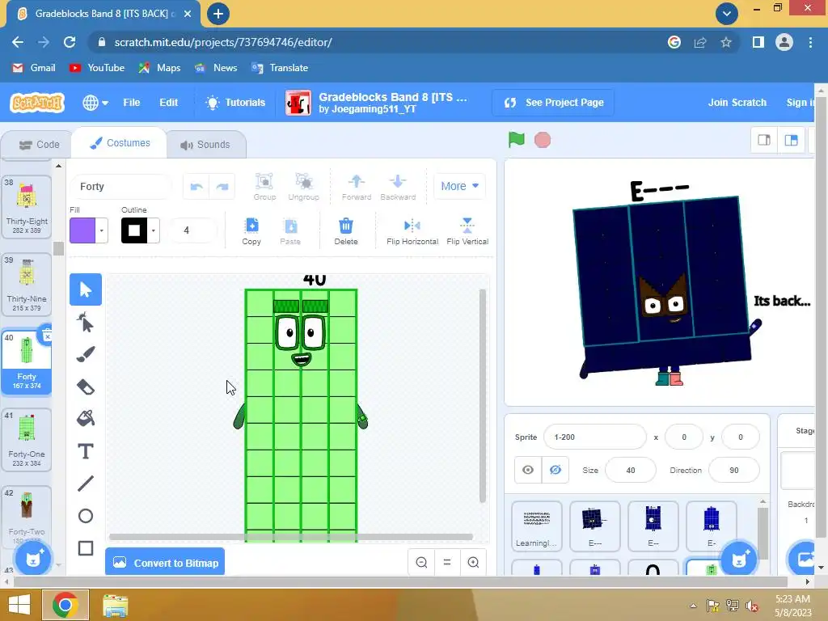Select the Fill bucket tool

pos(86,419)
